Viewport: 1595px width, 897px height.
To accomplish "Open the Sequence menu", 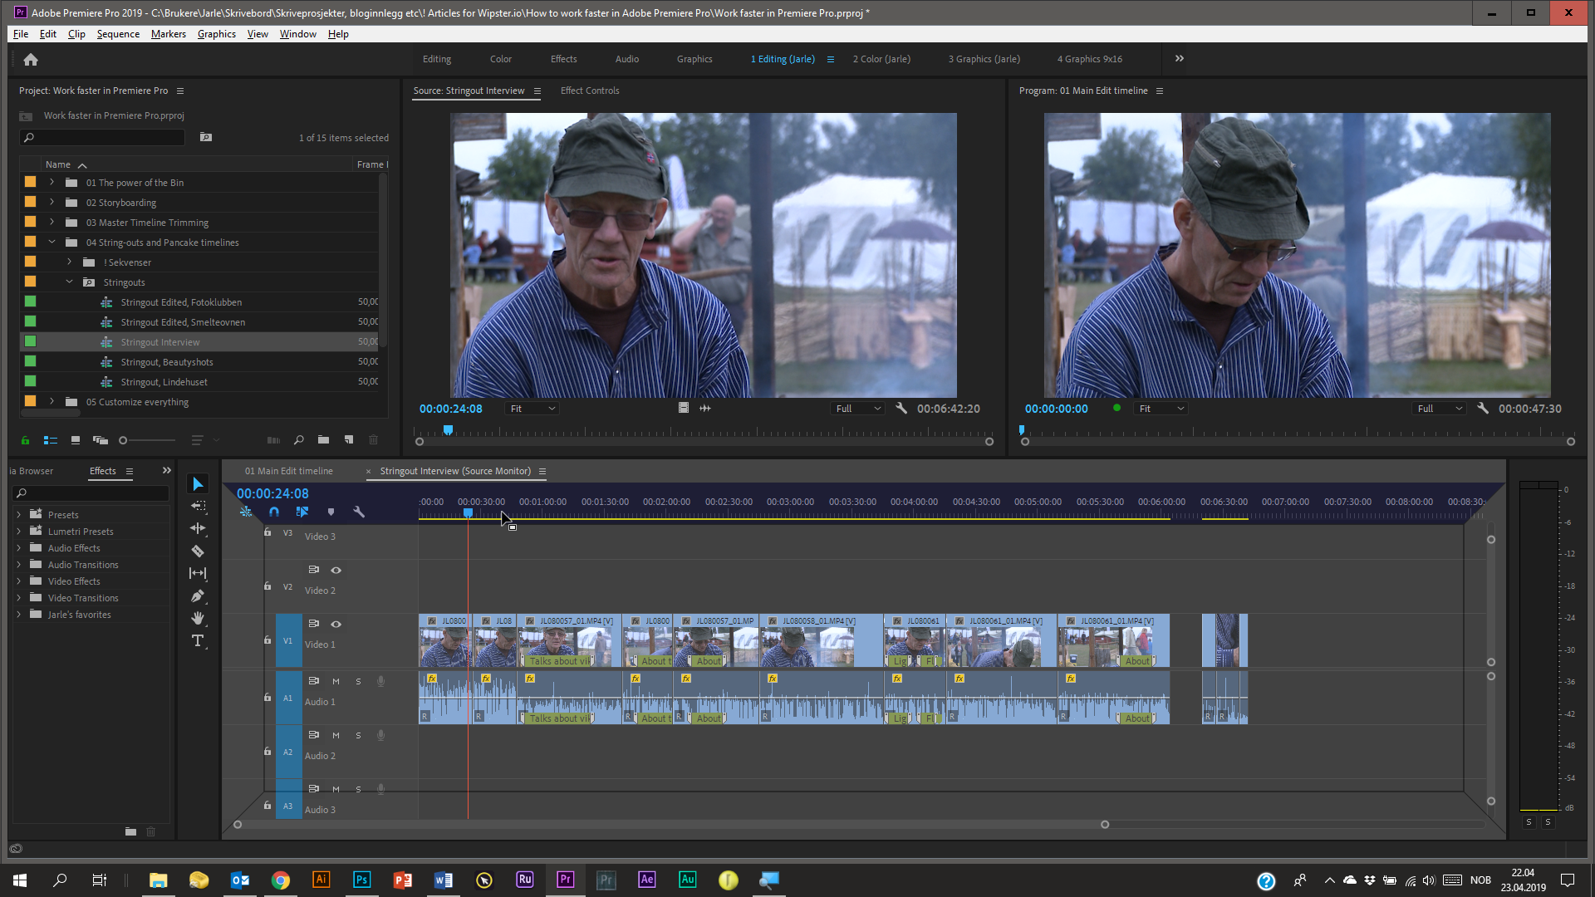I will tap(118, 34).
